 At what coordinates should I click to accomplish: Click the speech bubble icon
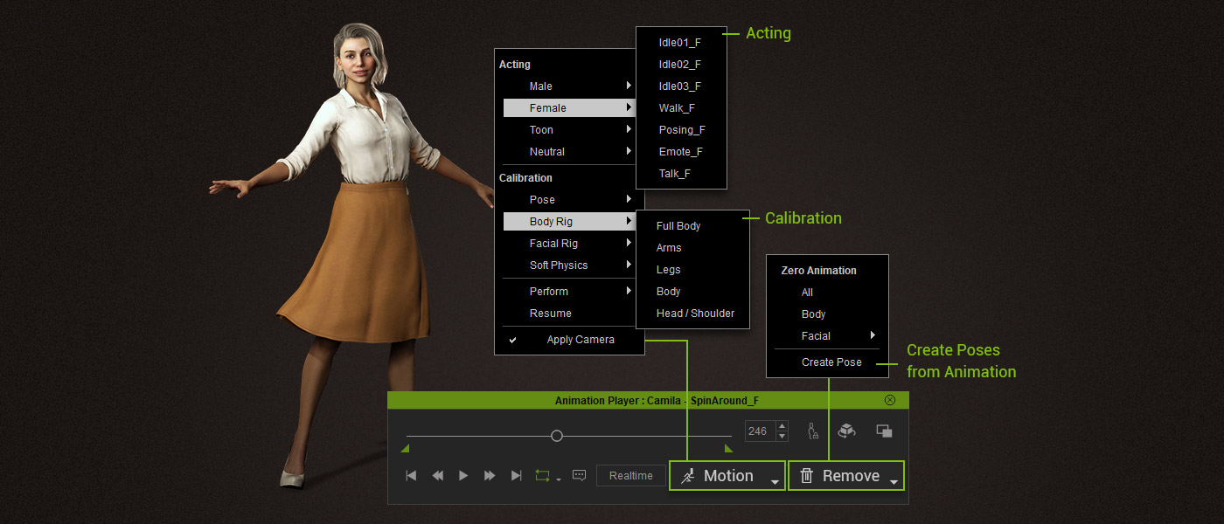click(579, 475)
